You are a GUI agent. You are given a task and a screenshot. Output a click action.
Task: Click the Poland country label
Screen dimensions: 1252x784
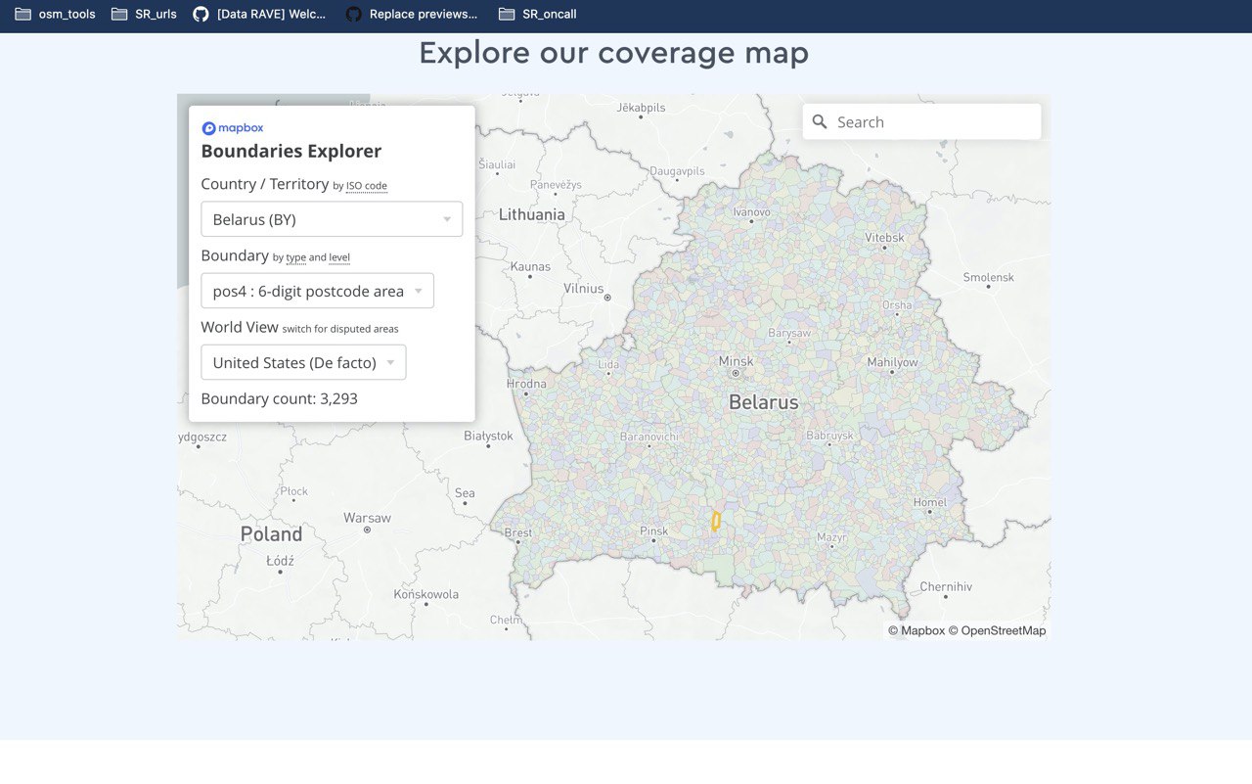click(x=271, y=534)
